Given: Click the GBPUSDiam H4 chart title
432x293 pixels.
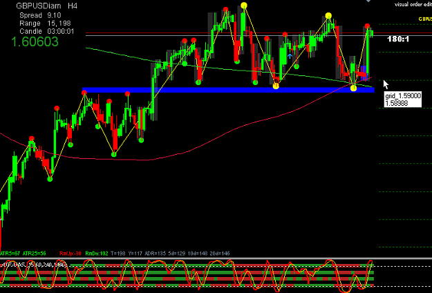Looking at the screenshot, I should click(46, 6).
